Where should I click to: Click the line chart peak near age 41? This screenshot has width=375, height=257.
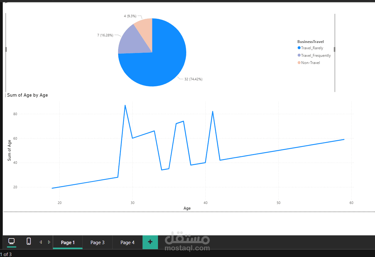[x=213, y=111]
